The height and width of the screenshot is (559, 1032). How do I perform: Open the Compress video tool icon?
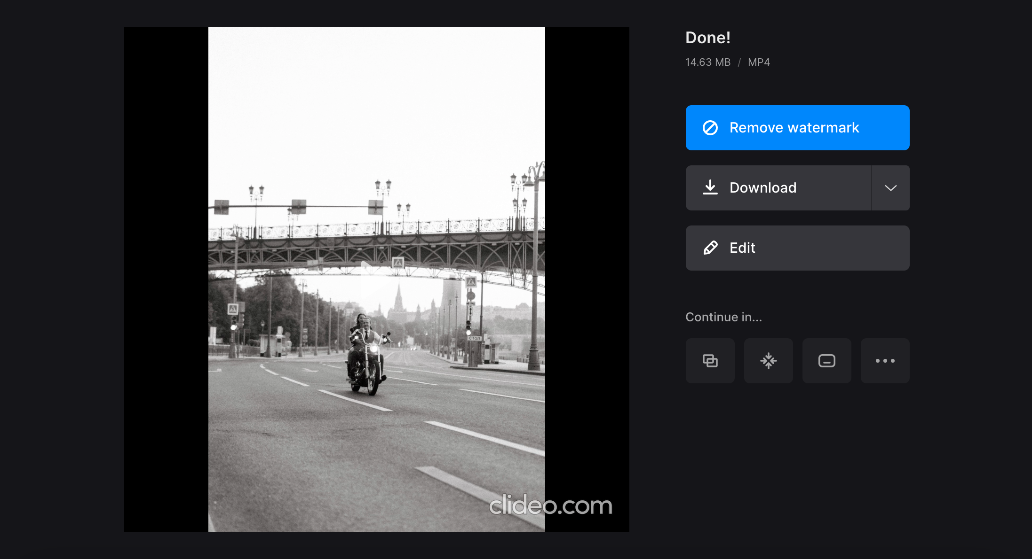coord(768,360)
